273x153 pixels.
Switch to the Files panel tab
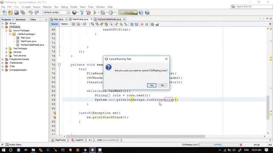pos(33,20)
